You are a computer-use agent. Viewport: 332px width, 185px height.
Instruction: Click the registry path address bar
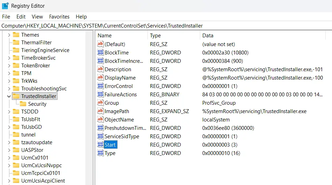166,25
